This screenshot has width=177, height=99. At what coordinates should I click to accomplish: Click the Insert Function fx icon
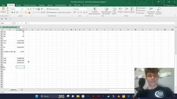[x=26, y=23]
